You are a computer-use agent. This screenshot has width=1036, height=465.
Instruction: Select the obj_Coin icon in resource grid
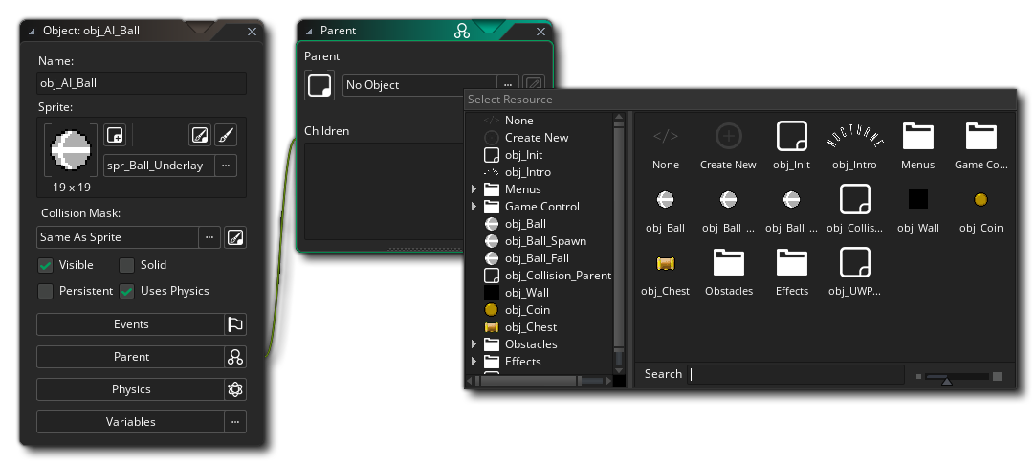click(981, 200)
